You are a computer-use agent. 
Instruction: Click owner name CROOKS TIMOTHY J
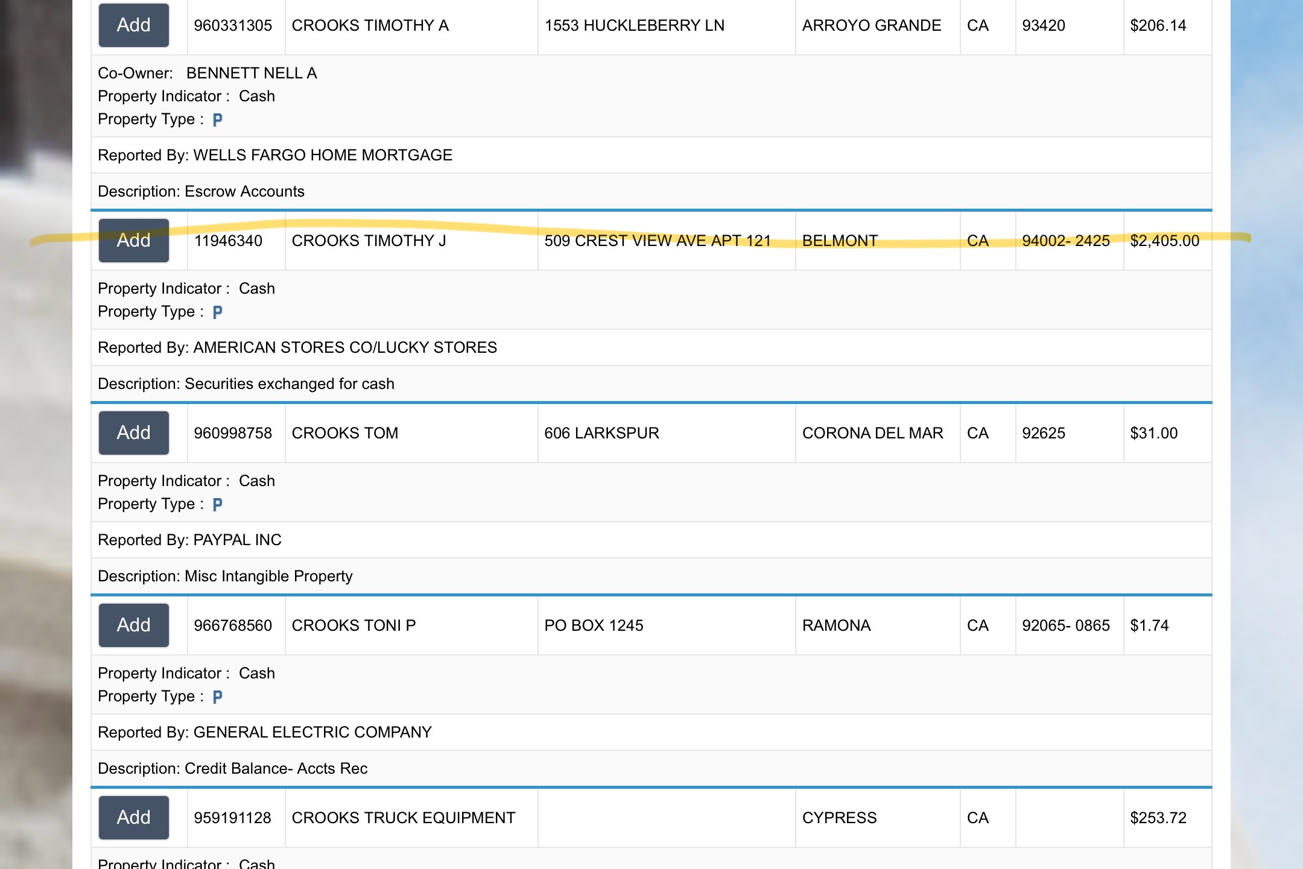[369, 241]
